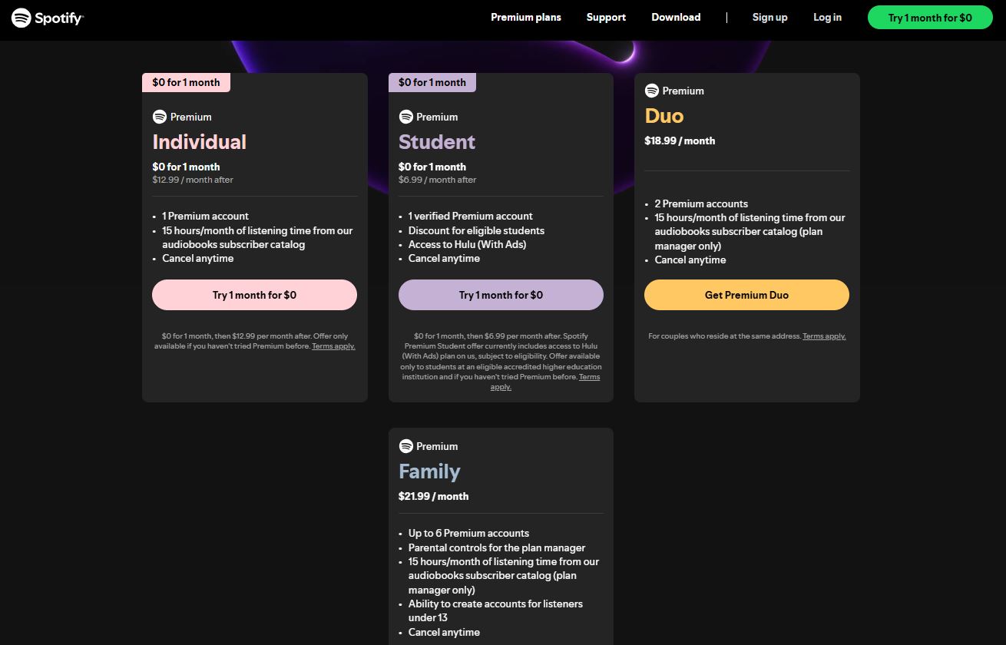
Task: Click Spotify icon on Individual plan card
Action: (x=160, y=117)
